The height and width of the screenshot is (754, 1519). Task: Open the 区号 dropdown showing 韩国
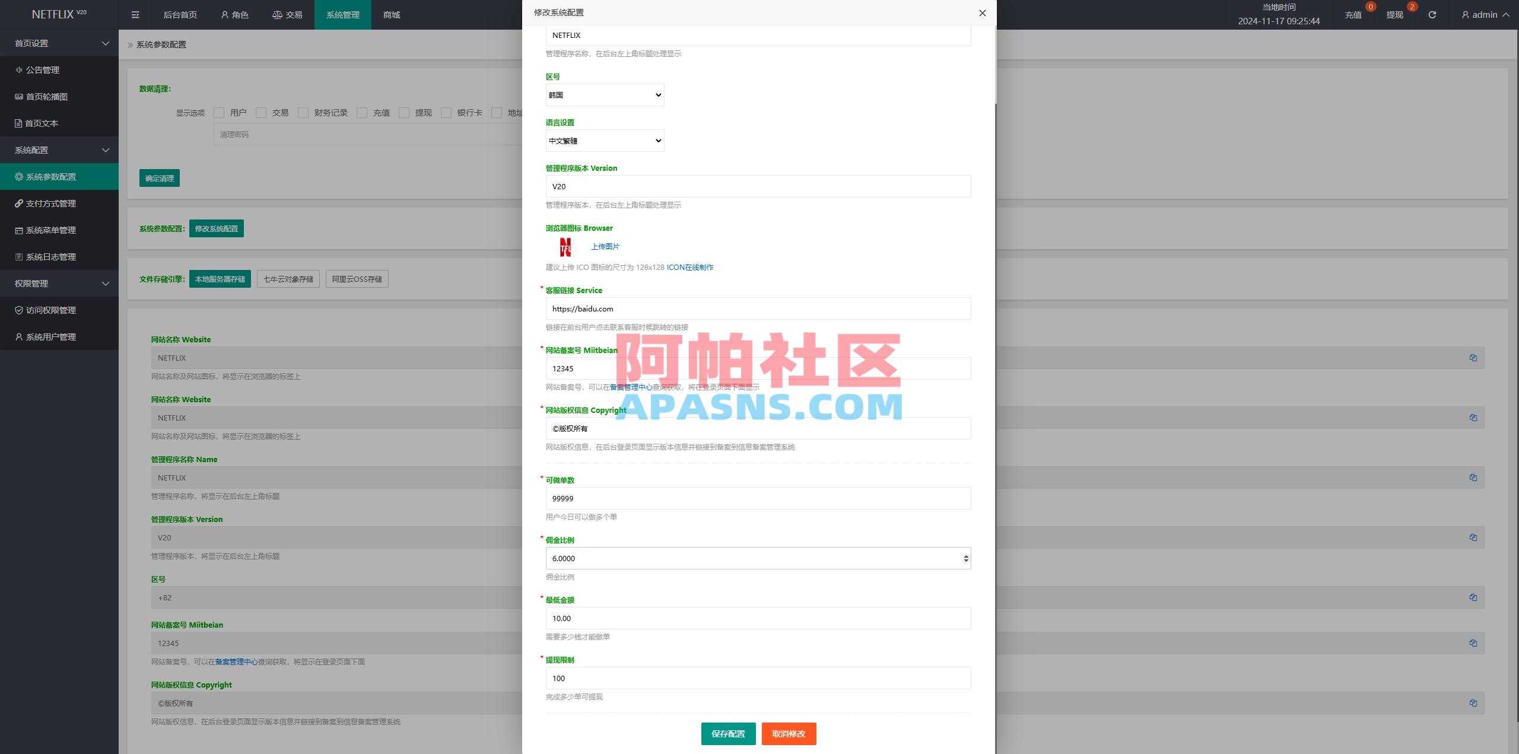604,95
